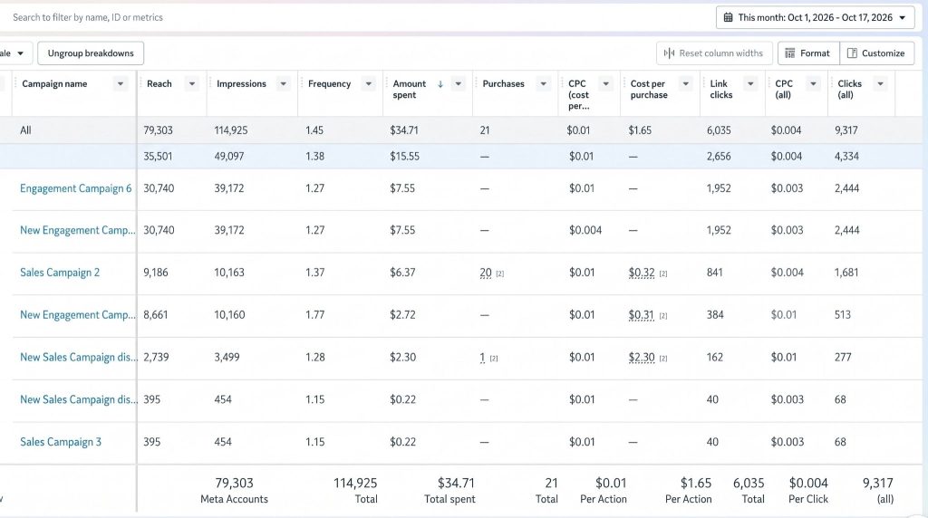Image resolution: width=928 pixels, height=518 pixels.
Task: Click the $2.30 cost per purchase value
Action: 642,357
